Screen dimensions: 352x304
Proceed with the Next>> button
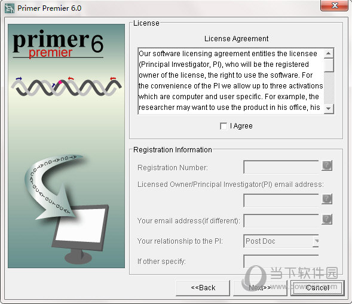pyautogui.click(x=260, y=288)
